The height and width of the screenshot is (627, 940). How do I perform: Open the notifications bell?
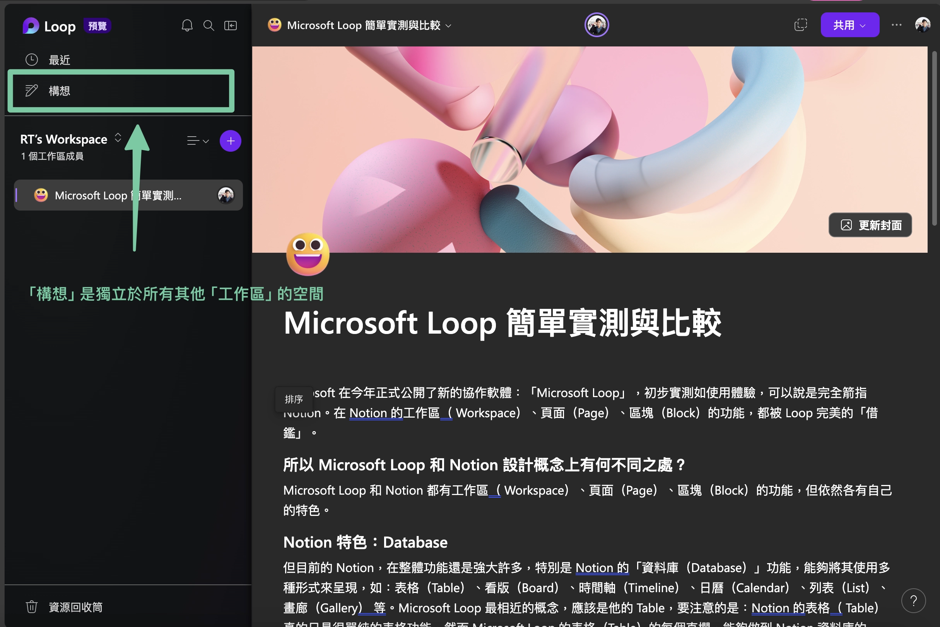pyautogui.click(x=187, y=26)
